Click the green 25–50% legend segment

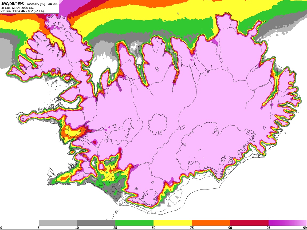pos(134,223)
